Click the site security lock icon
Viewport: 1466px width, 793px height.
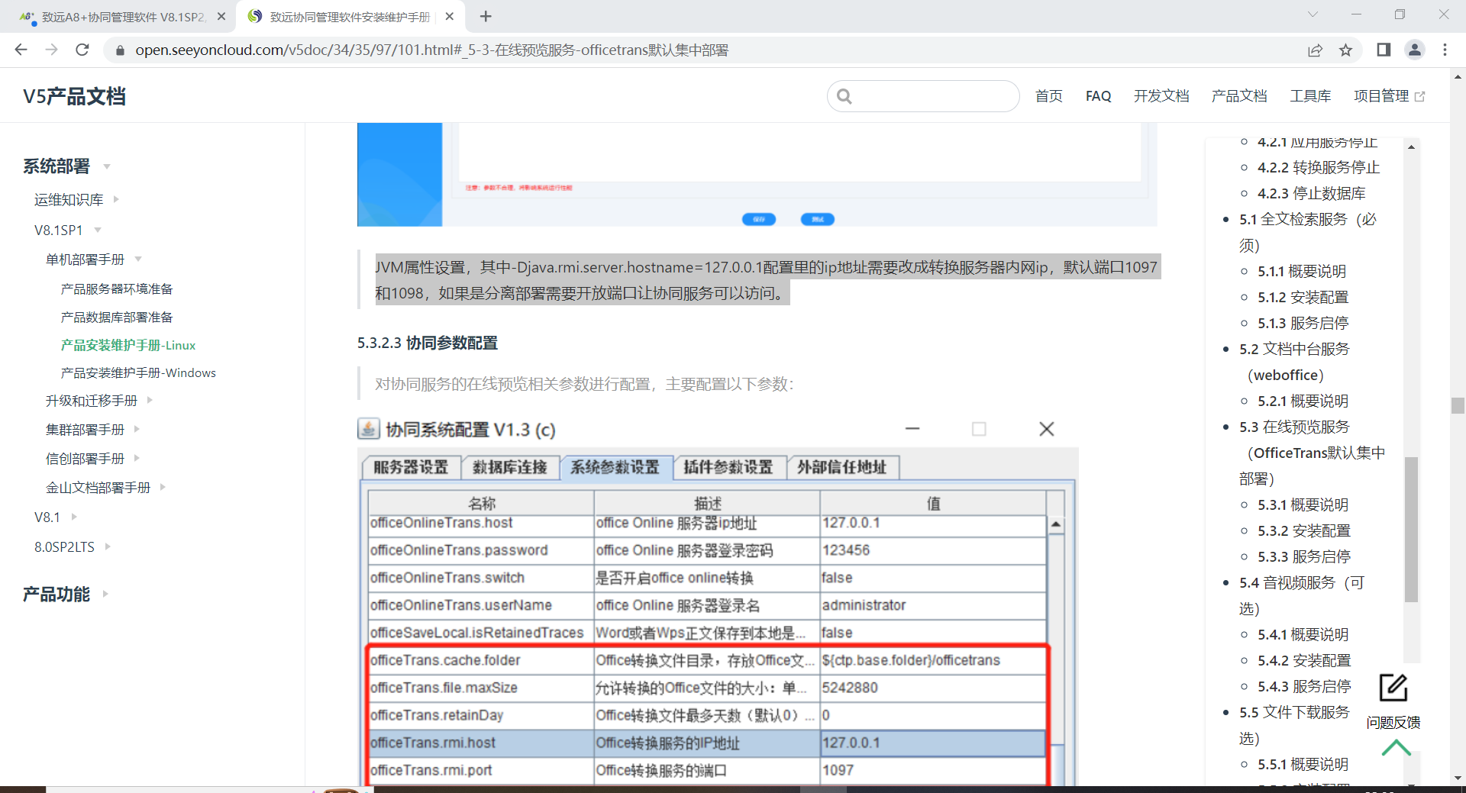click(x=120, y=50)
